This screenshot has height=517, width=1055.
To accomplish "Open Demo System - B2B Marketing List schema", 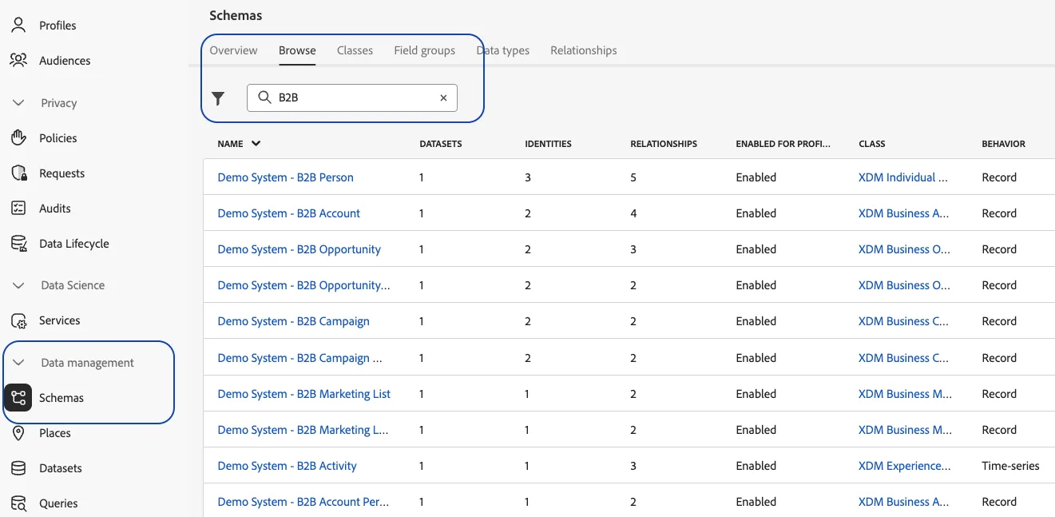I will [303, 394].
